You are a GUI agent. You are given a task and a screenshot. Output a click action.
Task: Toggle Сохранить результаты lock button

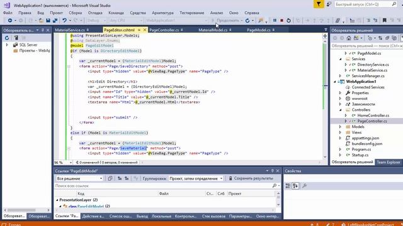click(x=251, y=178)
